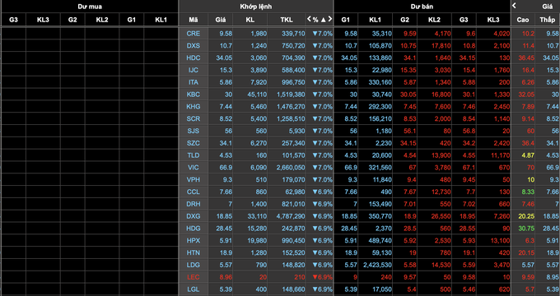
Task: Sort the % column with the ascending triangle
Action: tap(323, 20)
